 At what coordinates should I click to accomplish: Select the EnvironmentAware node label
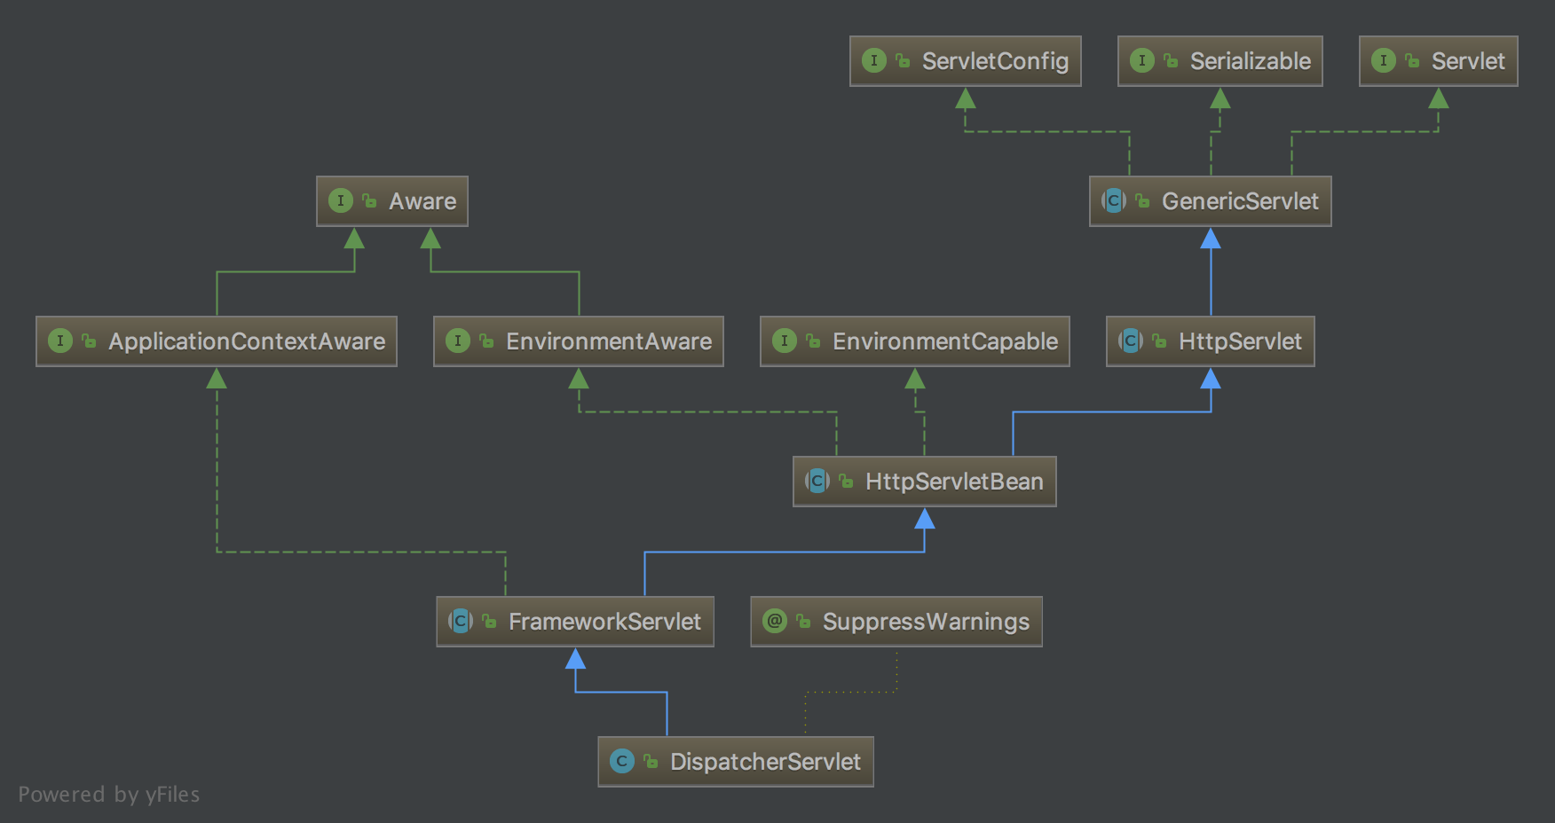[x=609, y=341]
